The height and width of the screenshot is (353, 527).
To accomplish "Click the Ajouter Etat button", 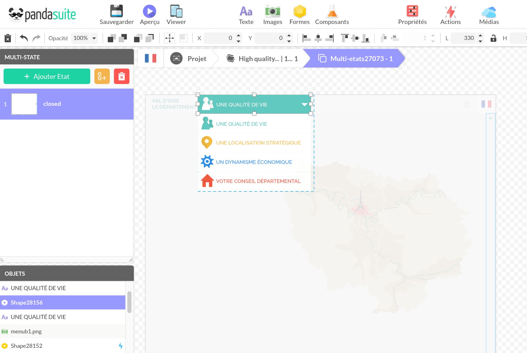I will pos(47,76).
